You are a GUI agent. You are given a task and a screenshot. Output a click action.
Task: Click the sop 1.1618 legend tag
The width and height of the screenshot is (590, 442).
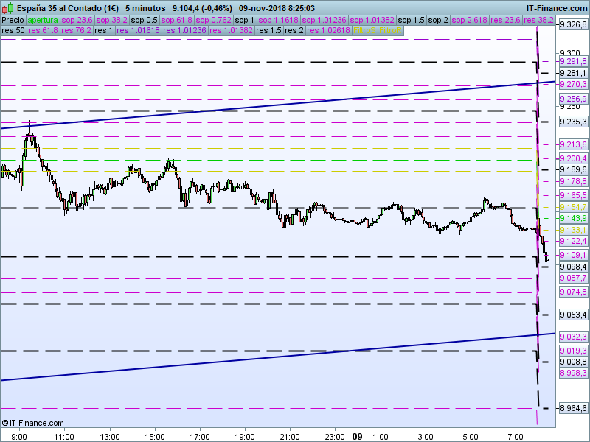279,21
